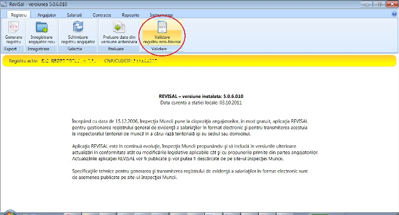This screenshot has width=399, height=215.
Task: Select Preluare date din versiune anterioara
Action: click(x=119, y=33)
